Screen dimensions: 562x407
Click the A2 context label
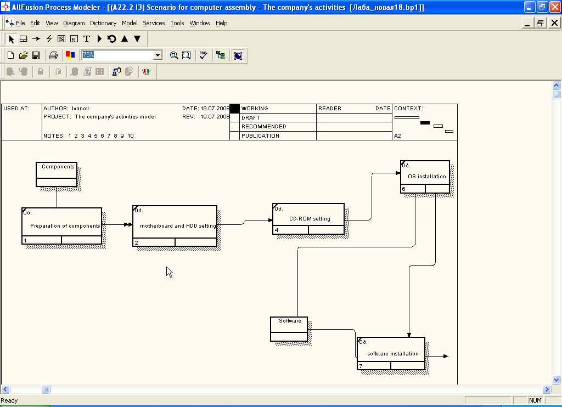point(397,136)
